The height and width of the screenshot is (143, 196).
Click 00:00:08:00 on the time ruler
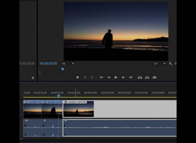[158, 93]
